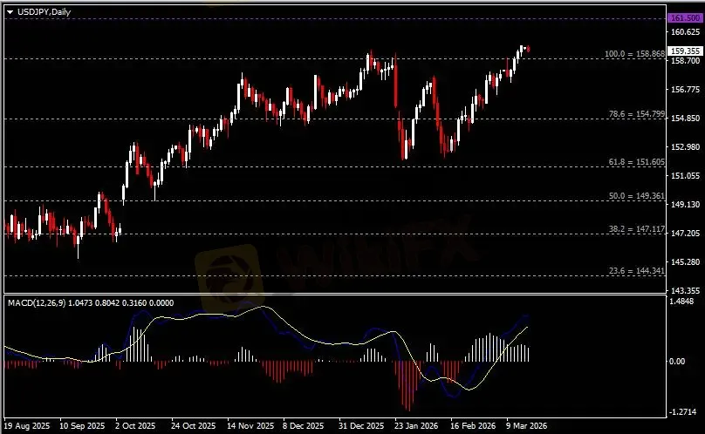705x434 pixels.
Task: Click the 151.055 price axis value
Action: (686, 176)
